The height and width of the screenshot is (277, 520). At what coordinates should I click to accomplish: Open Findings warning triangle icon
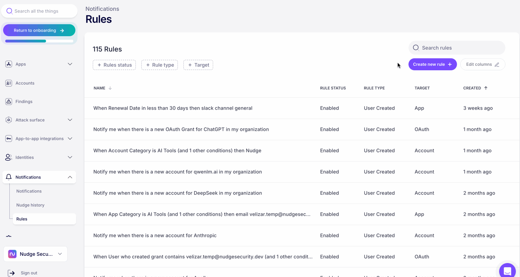[x=9, y=102]
